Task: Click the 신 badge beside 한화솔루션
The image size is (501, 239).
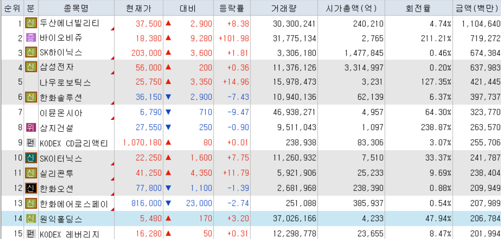Action: tap(31, 97)
